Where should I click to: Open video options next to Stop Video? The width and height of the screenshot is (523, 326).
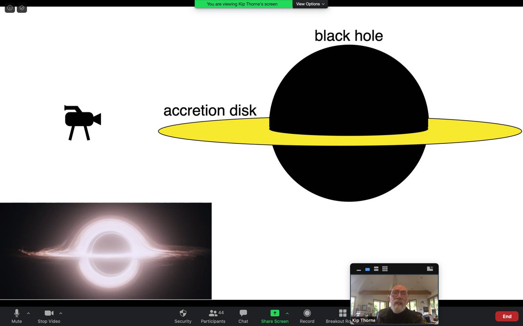[x=60, y=313]
